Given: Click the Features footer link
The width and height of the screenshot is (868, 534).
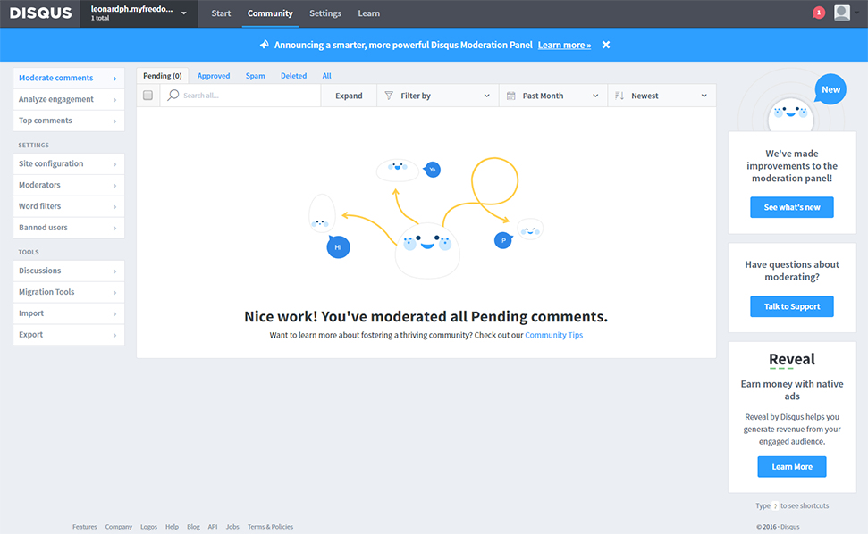Looking at the screenshot, I should pyautogui.click(x=85, y=527).
